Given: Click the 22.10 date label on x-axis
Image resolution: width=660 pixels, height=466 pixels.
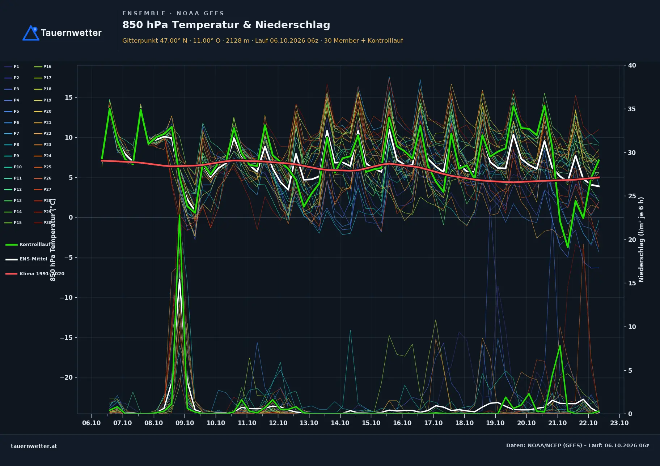Looking at the screenshot, I should click(588, 423).
